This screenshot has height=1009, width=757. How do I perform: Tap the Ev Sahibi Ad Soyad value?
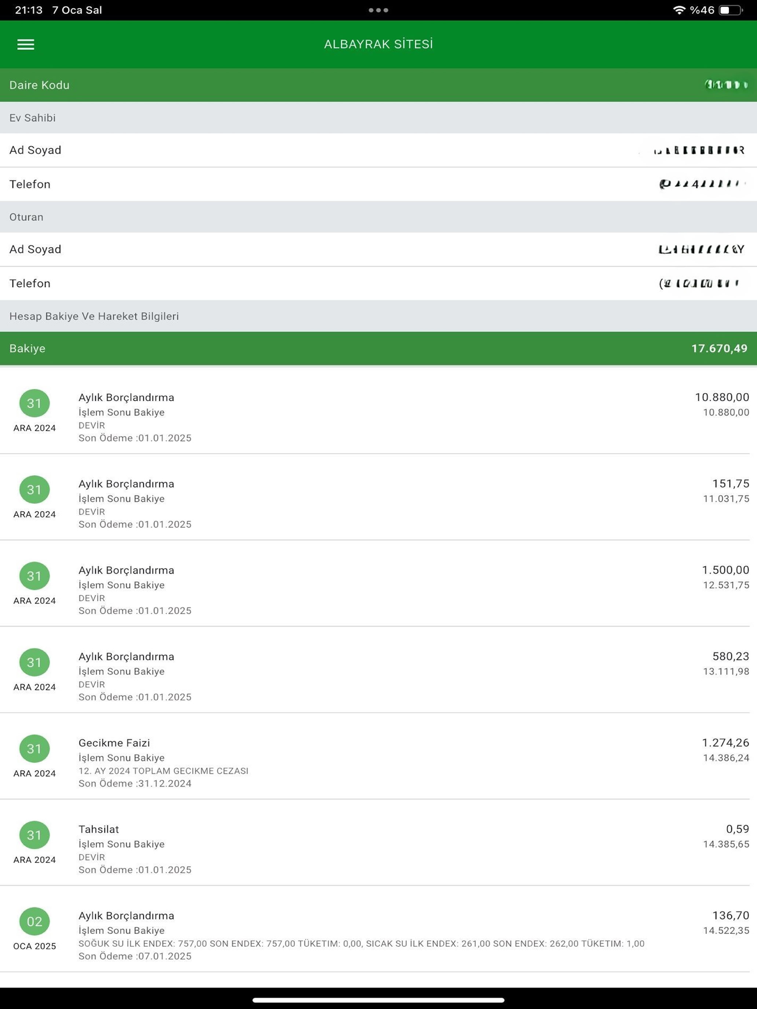[699, 150]
